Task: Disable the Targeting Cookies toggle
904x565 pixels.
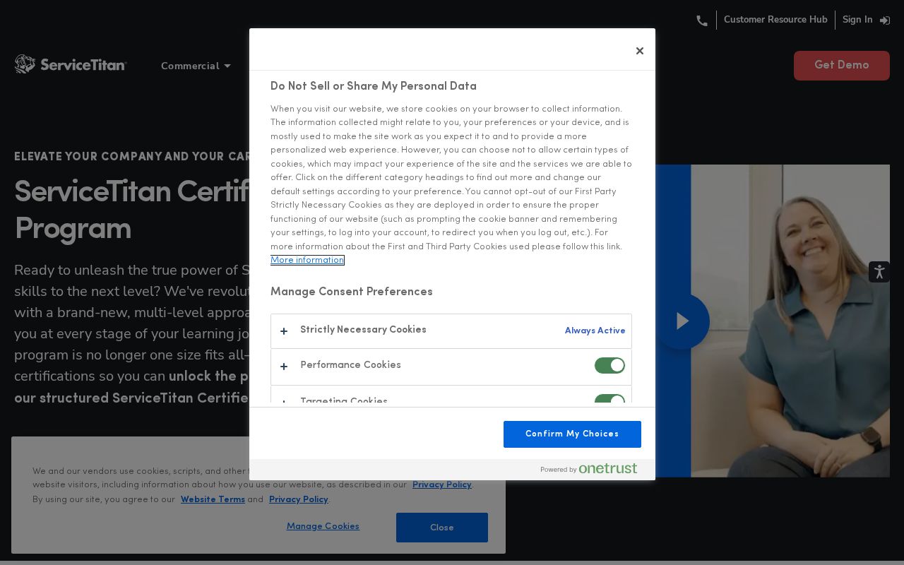Action: tap(609, 400)
